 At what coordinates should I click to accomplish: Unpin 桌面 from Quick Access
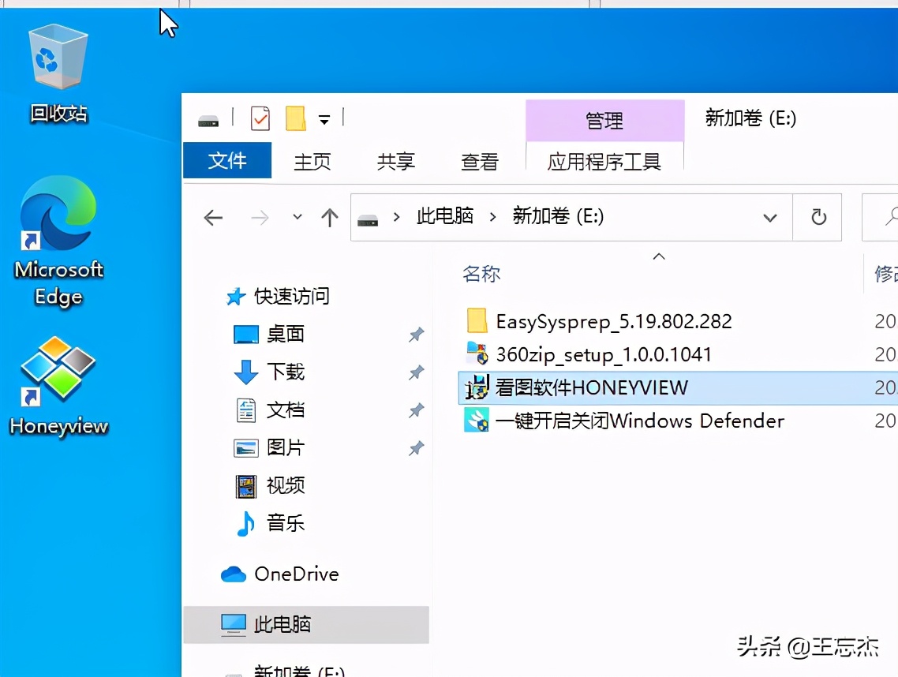pyautogui.click(x=416, y=335)
